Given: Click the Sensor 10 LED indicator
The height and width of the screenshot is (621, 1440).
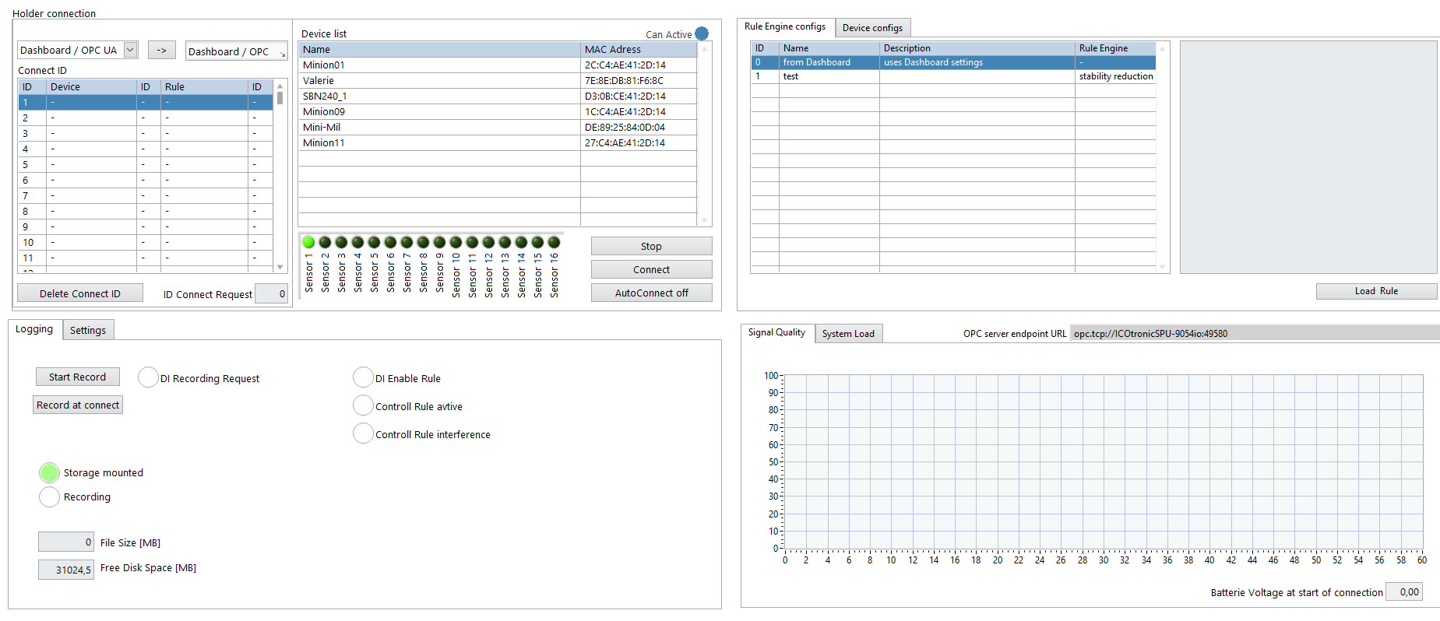Looking at the screenshot, I should (x=456, y=242).
